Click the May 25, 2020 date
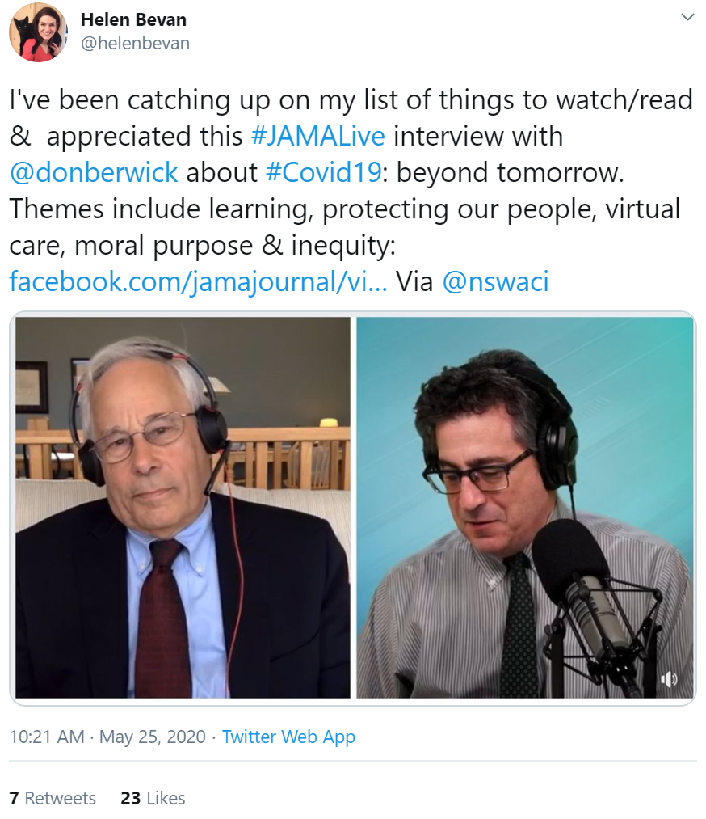The width and height of the screenshot is (706, 819). pyautogui.click(x=153, y=737)
